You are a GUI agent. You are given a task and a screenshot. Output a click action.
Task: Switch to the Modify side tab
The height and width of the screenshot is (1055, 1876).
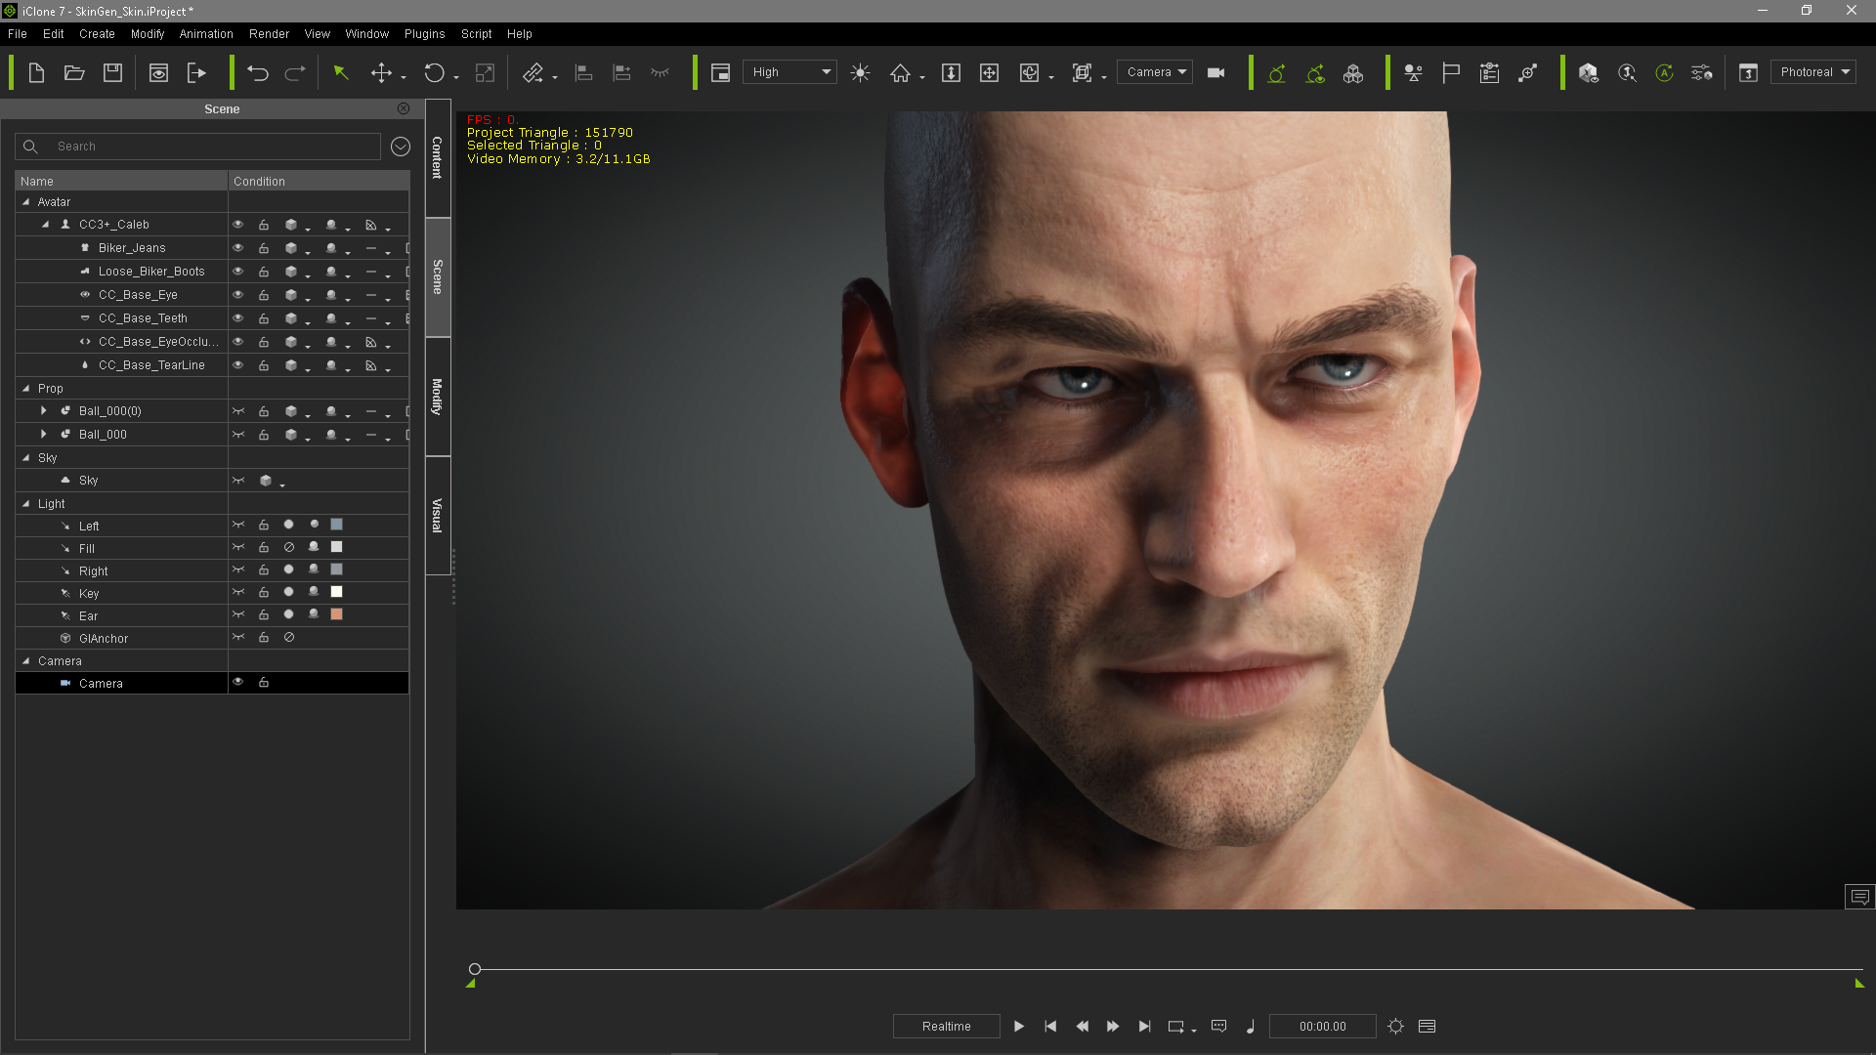[438, 397]
